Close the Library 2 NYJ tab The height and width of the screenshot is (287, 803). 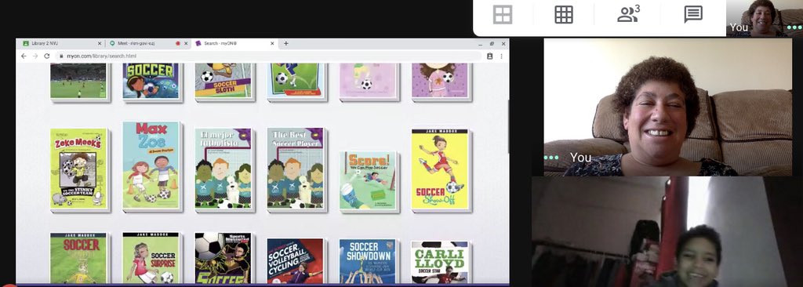tap(99, 44)
